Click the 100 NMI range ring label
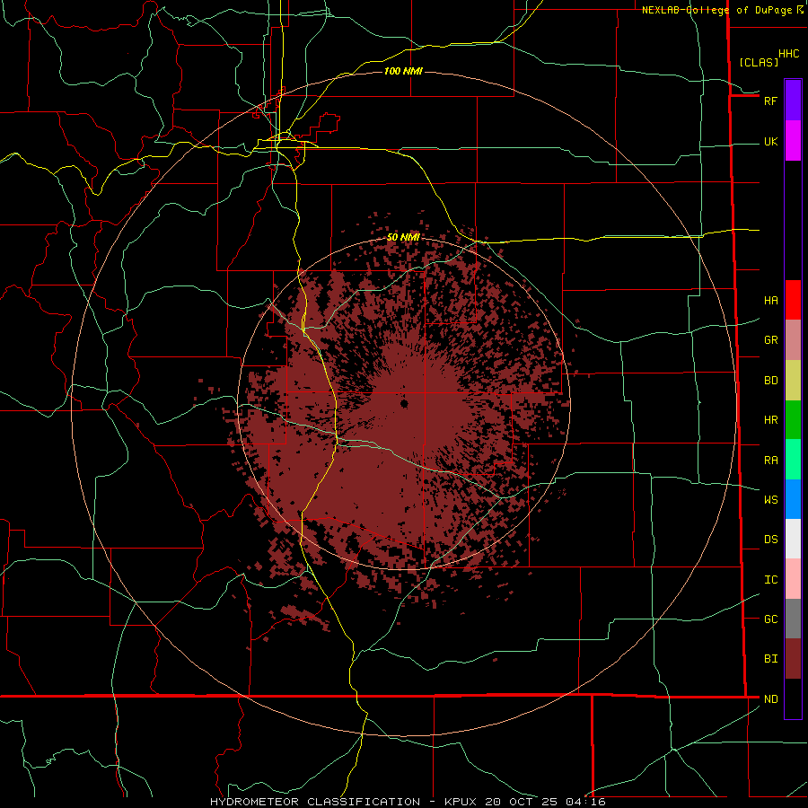Image resolution: width=808 pixels, height=808 pixels. (x=403, y=71)
